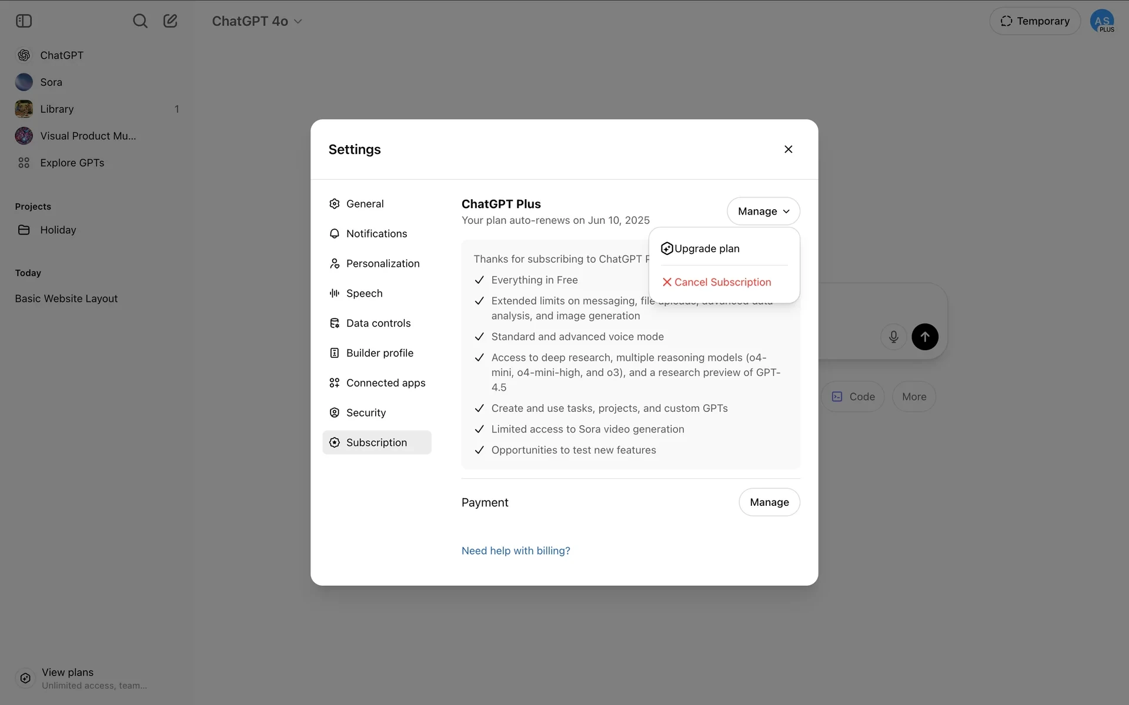Image resolution: width=1129 pixels, height=705 pixels.
Task: Open Connected apps settings tab
Action: click(x=377, y=383)
